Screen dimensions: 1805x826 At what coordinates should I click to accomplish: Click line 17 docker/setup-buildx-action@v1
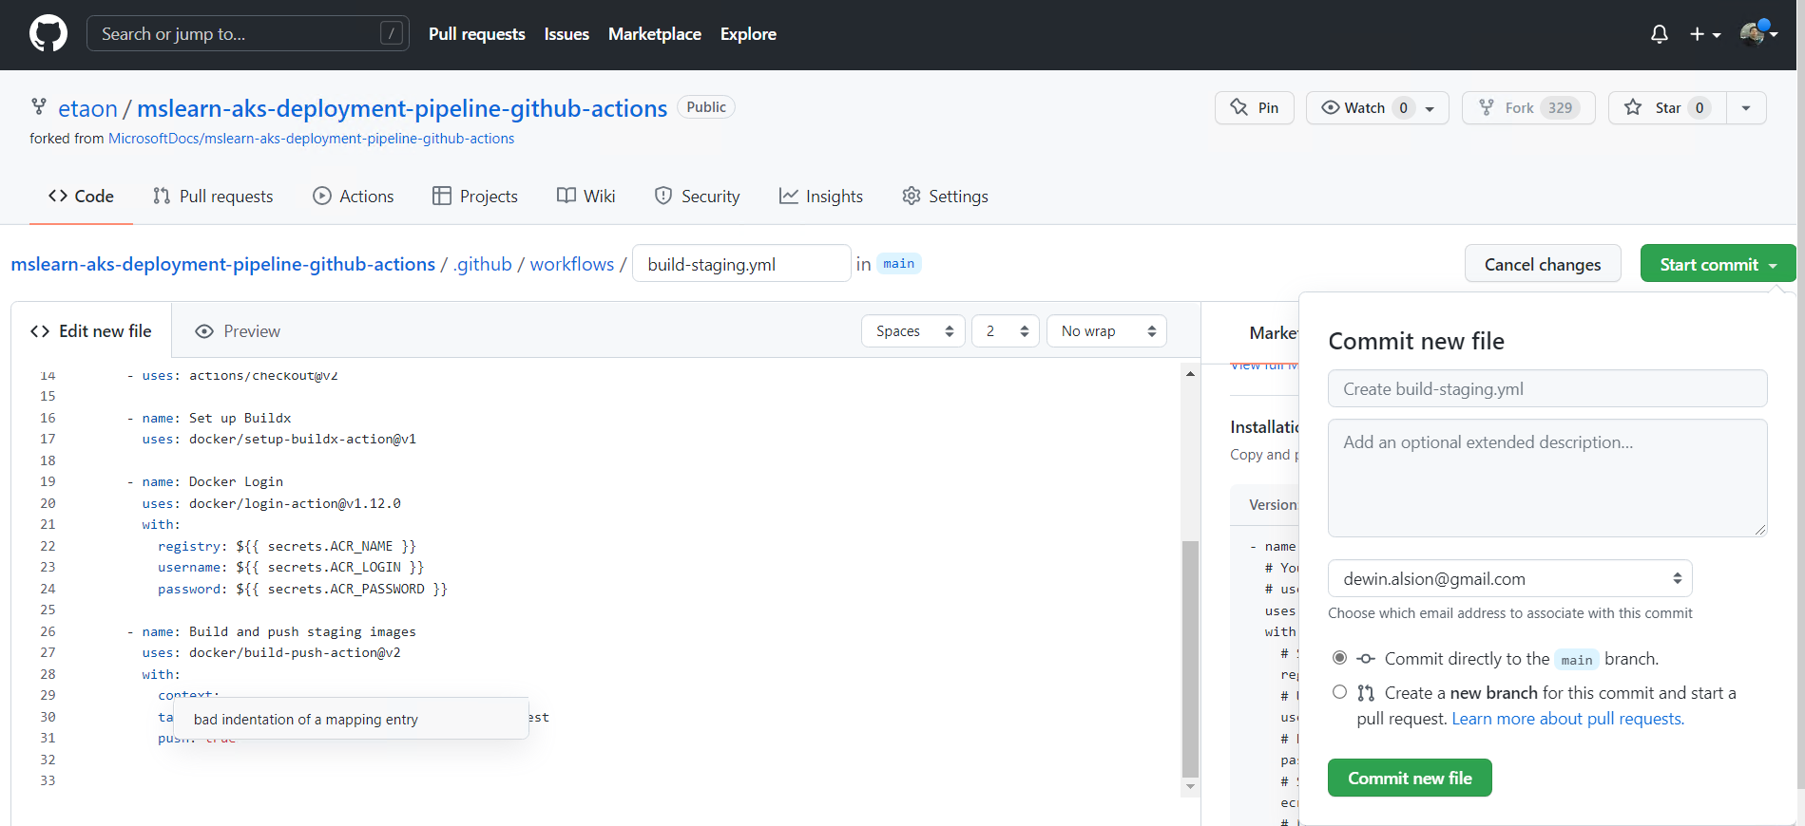click(x=279, y=439)
